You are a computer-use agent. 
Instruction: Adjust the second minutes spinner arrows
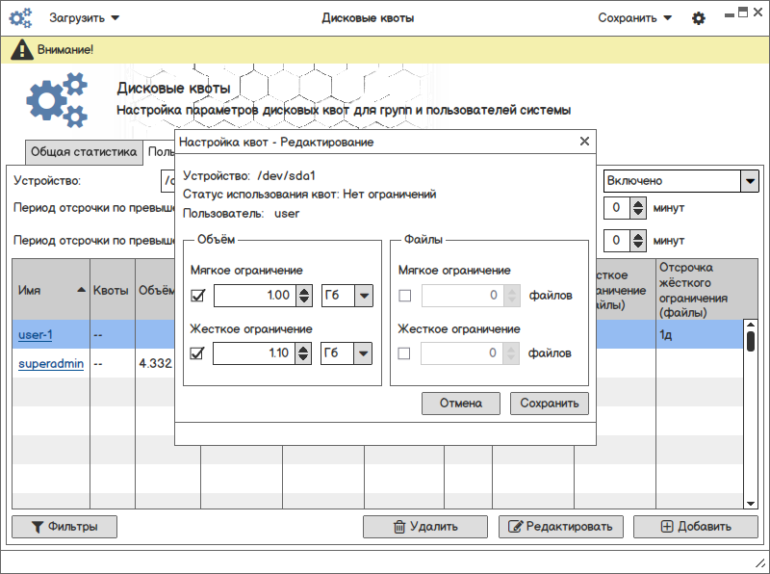coord(637,241)
